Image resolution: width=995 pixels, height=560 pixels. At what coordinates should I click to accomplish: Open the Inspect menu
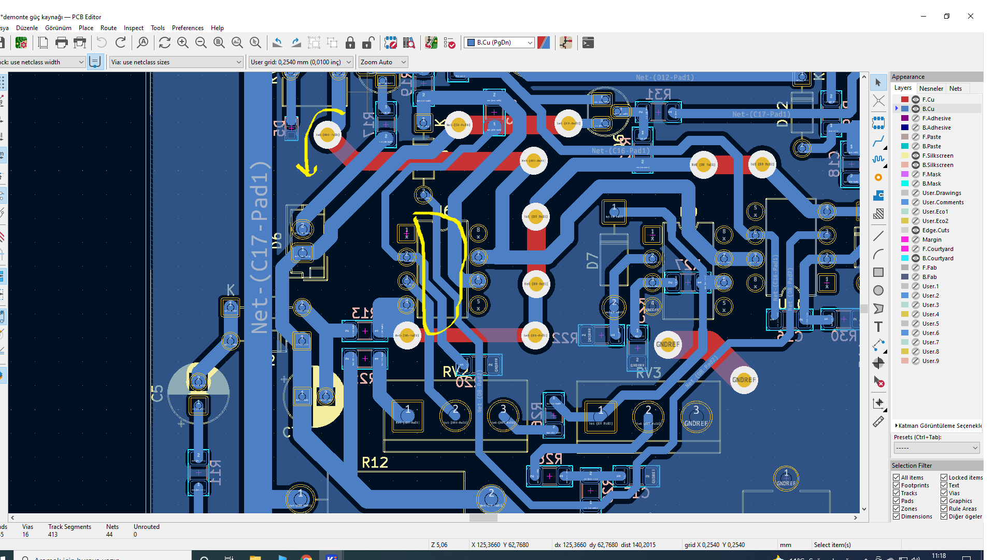[x=133, y=28]
